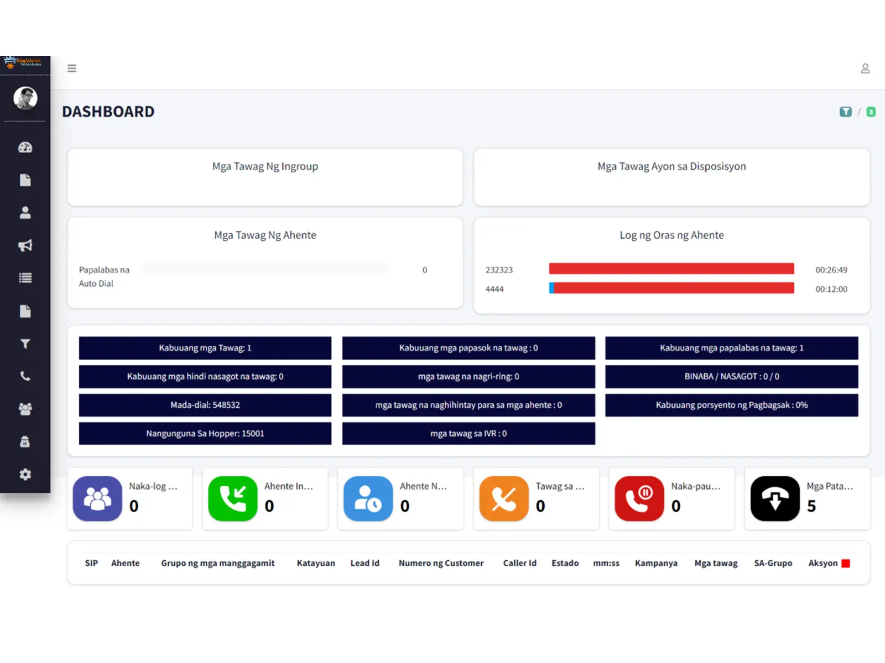Click the green number 3 badge icon
885x663 pixels.
[x=871, y=112]
